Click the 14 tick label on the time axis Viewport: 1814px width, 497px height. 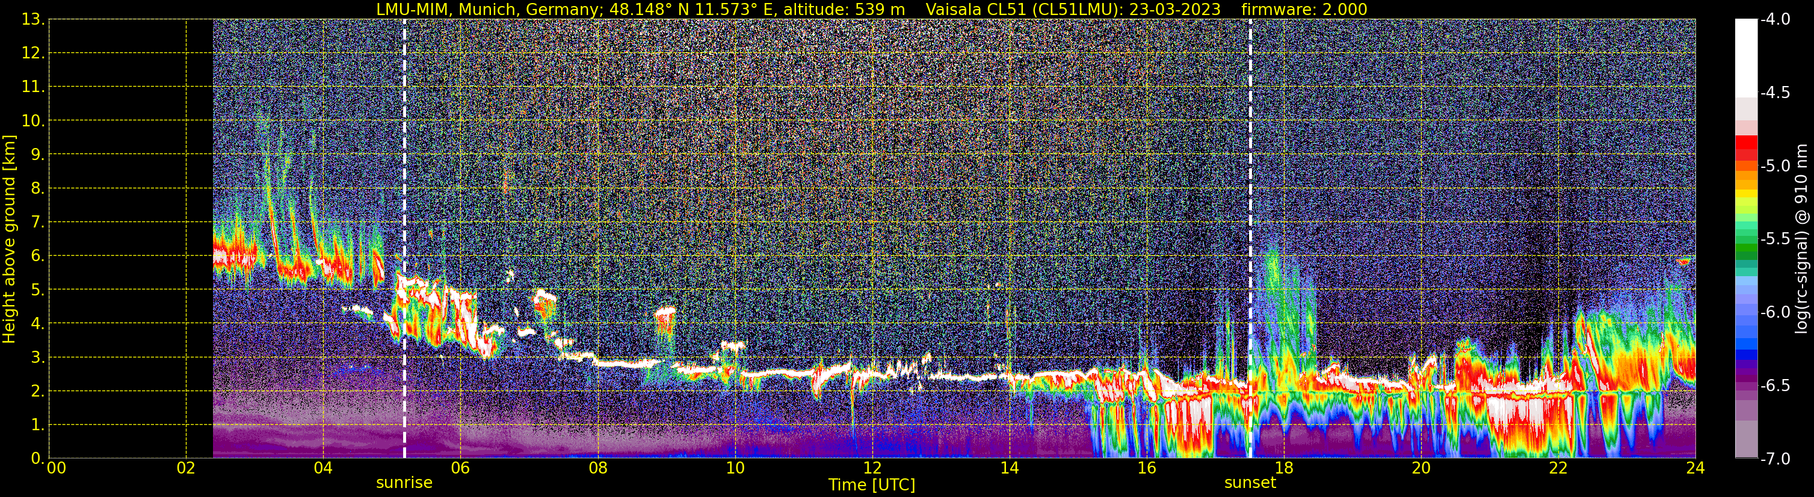point(1010,468)
